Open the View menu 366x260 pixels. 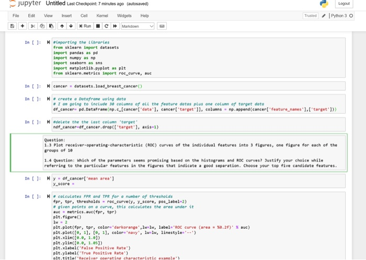click(48, 16)
